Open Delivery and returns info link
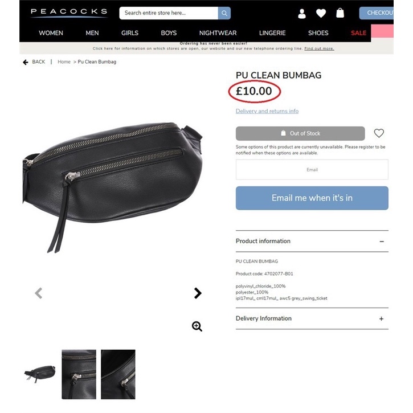Image resolution: width=413 pixels, height=413 pixels. [x=267, y=111]
